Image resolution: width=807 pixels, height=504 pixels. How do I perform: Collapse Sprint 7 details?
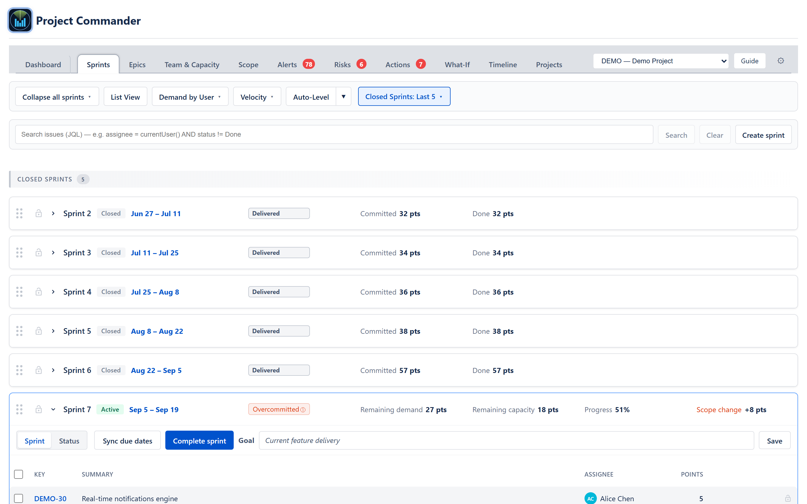coord(53,409)
